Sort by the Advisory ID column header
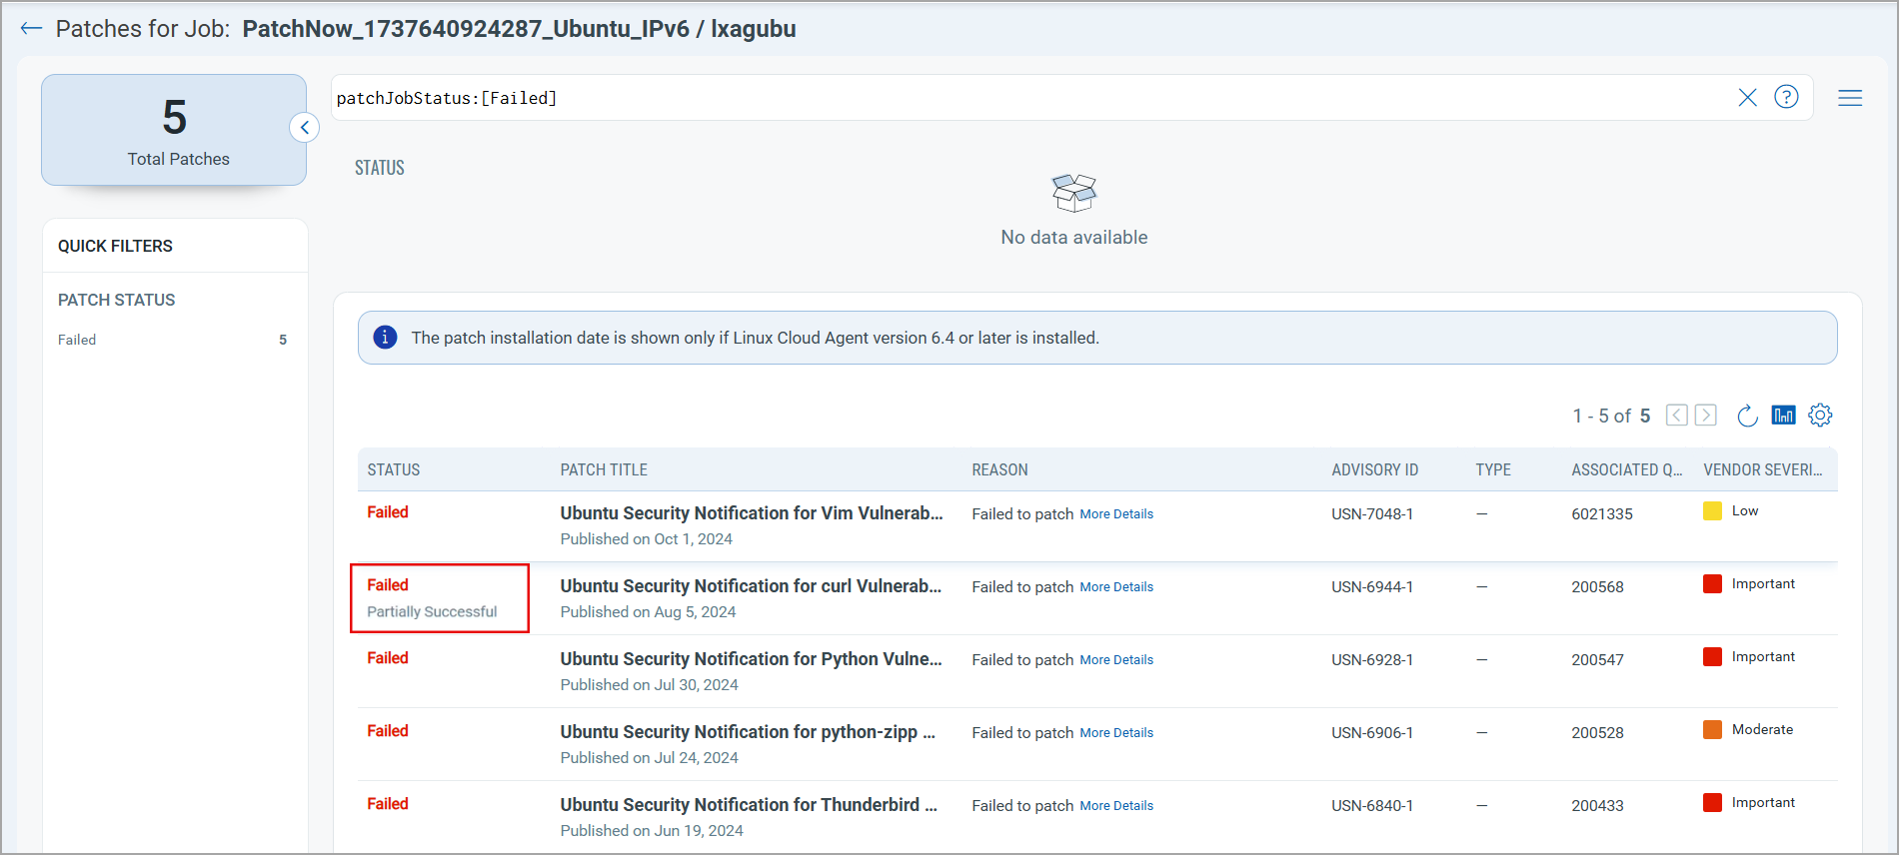This screenshot has width=1899, height=855. pos(1374,470)
